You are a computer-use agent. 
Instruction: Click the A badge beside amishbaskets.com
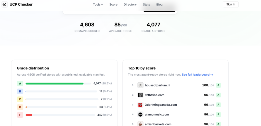tap(218, 124)
